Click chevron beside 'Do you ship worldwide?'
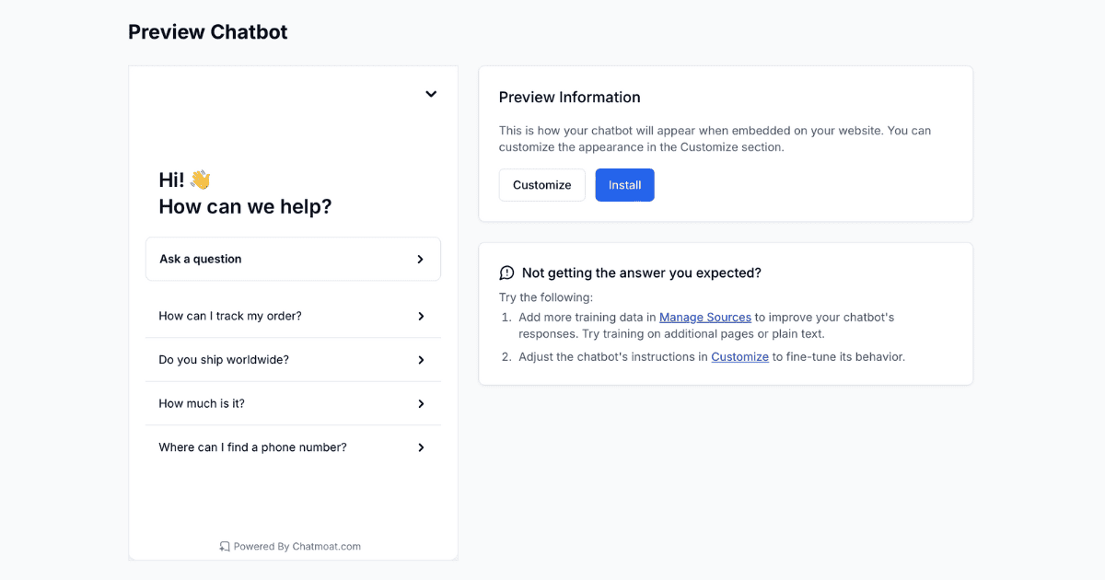This screenshot has width=1105, height=580. (x=421, y=360)
